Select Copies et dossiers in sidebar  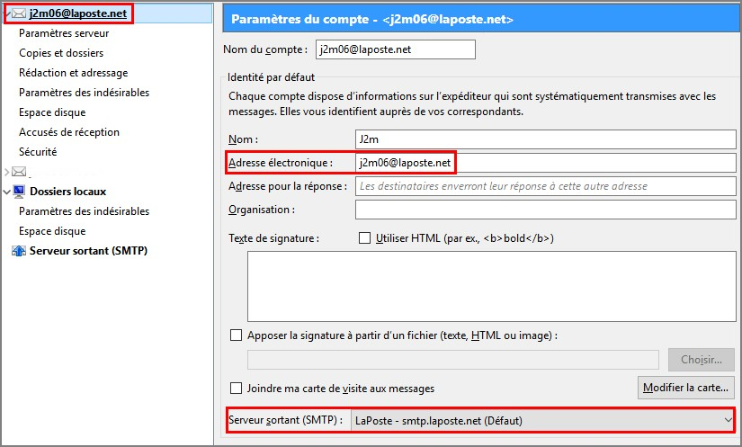[61, 53]
